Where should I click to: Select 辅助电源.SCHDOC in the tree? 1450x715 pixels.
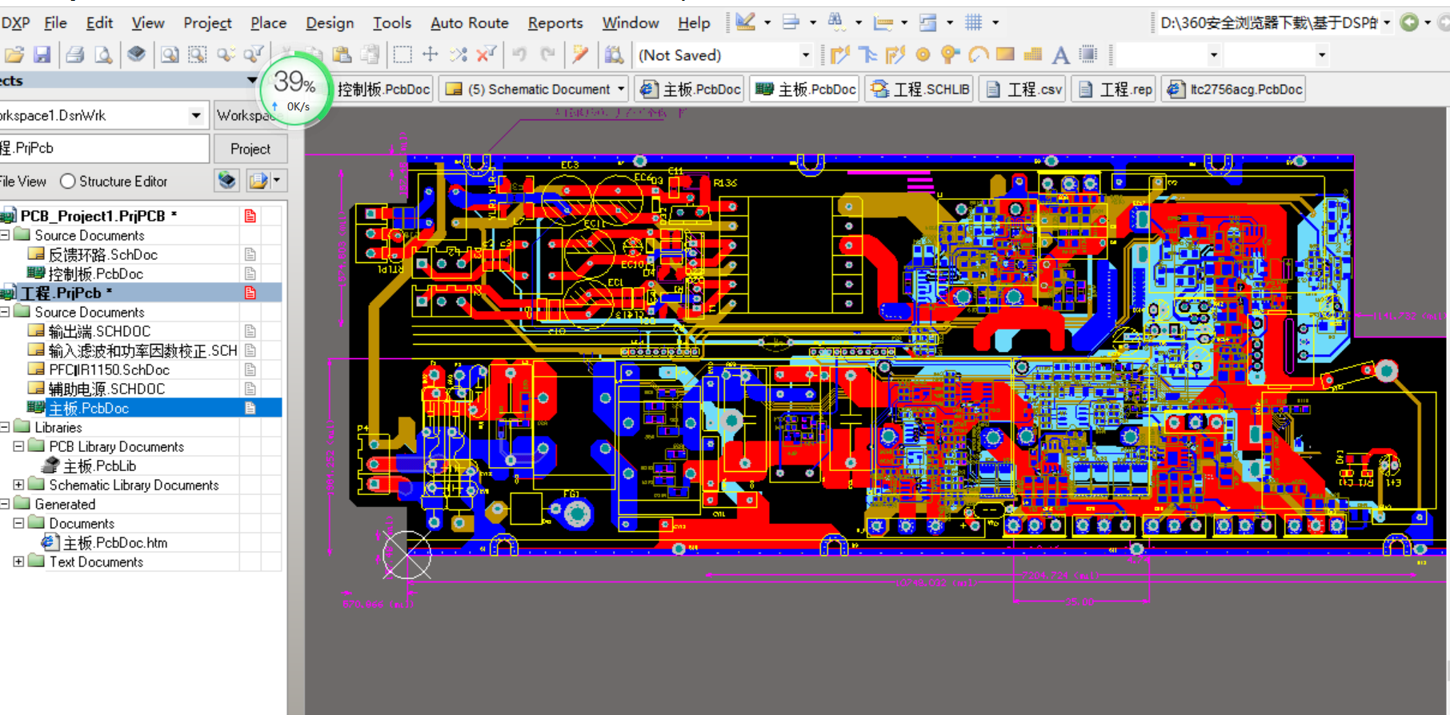(106, 389)
